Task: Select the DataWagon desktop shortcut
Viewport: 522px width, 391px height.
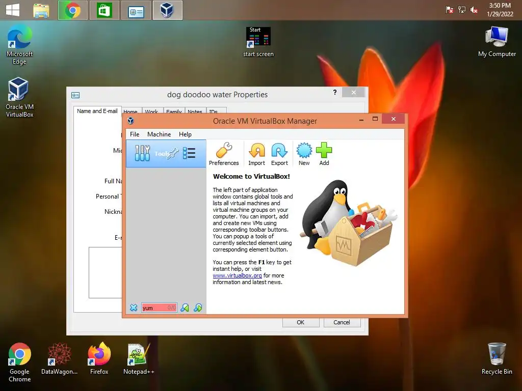Action: point(59,358)
